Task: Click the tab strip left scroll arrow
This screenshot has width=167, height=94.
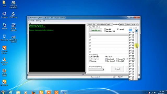Action: coord(136,24)
